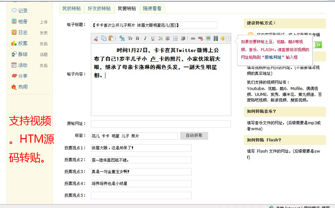Image resolution: width=335 pixels, height=208 pixels.
Task: Remove link with the unlink icon
Action: pos(200,39)
